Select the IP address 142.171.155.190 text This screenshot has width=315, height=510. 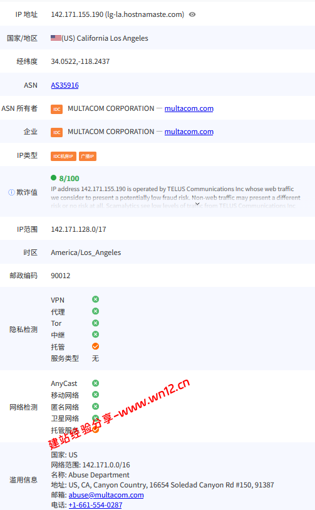tap(77, 14)
